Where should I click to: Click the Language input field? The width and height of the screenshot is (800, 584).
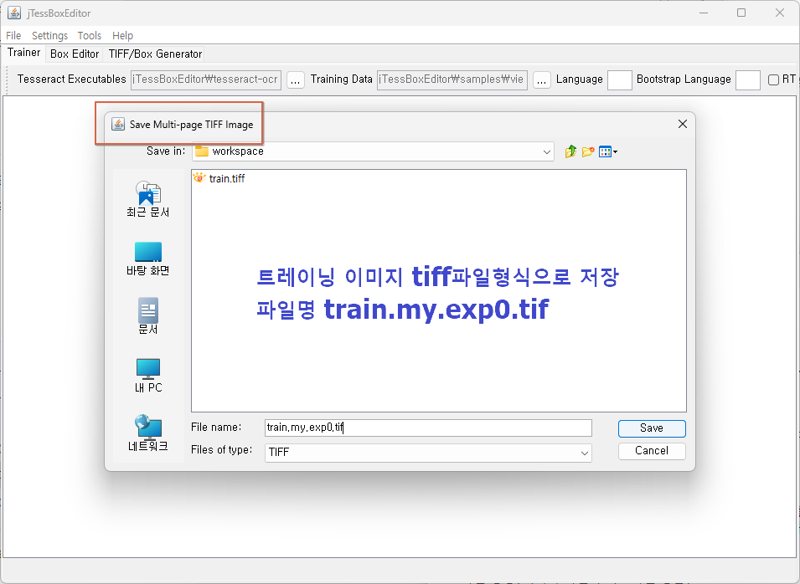coord(619,80)
